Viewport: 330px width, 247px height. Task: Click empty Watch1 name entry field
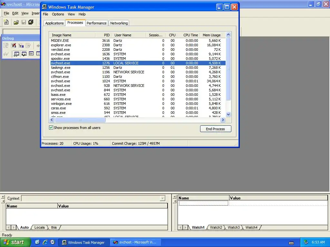click(x=204, y=203)
